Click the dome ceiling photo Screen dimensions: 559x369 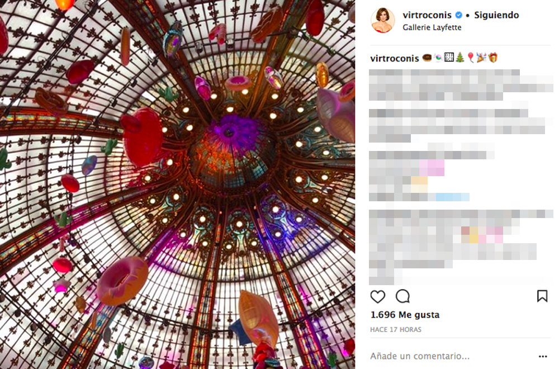tap(177, 184)
